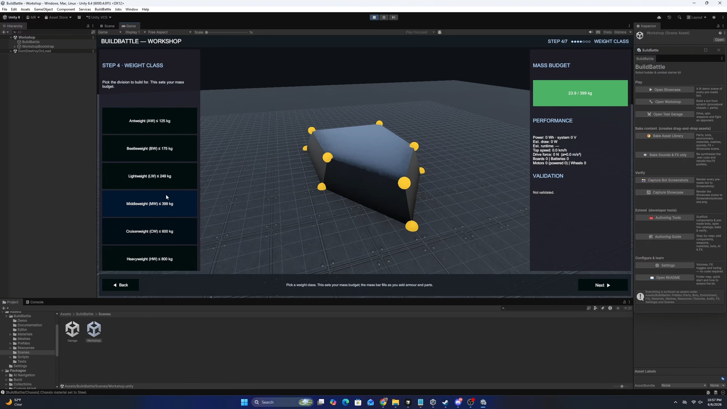Lock the Hierarchy panel
Viewport: 727px width, 409px height.
(x=88, y=26)
